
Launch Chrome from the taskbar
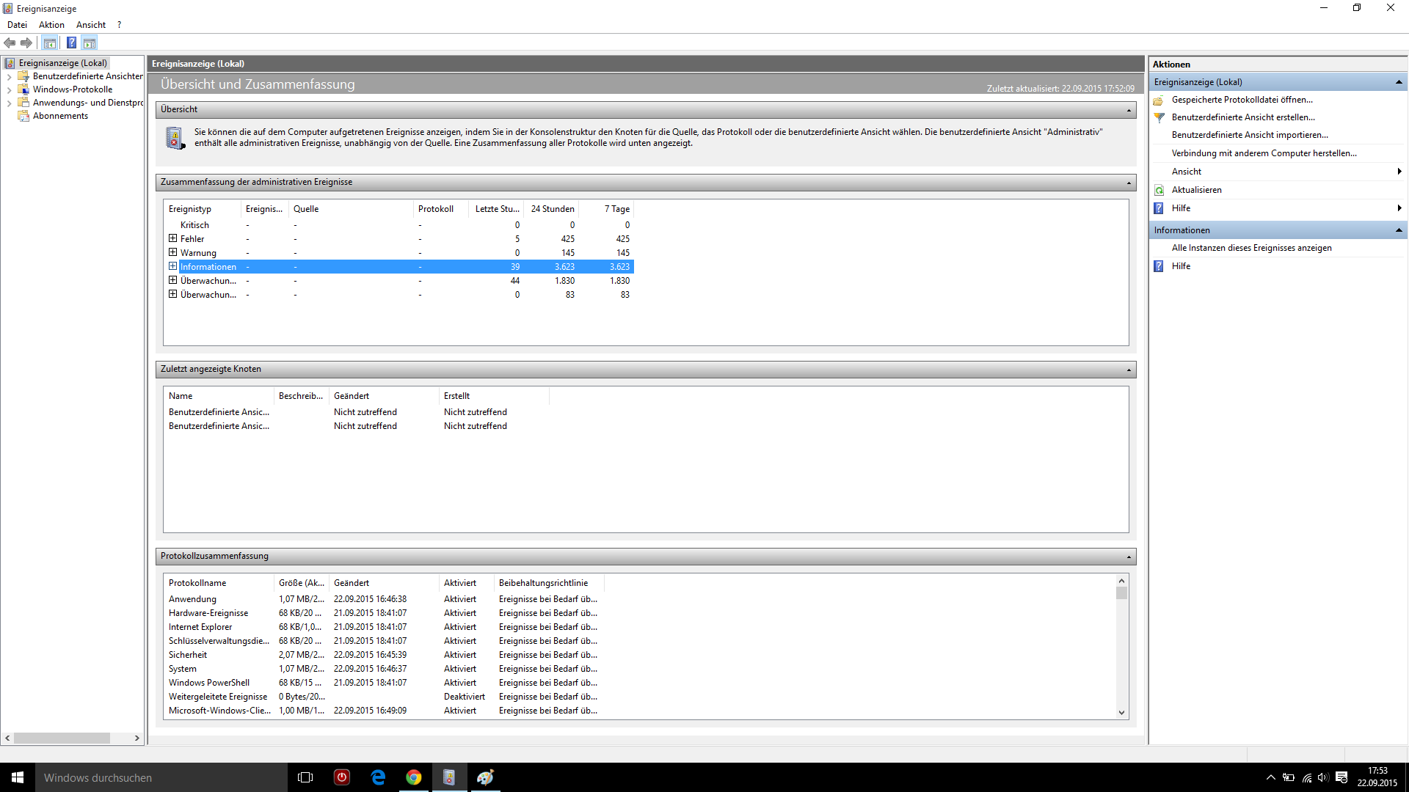tap(414, 777)
